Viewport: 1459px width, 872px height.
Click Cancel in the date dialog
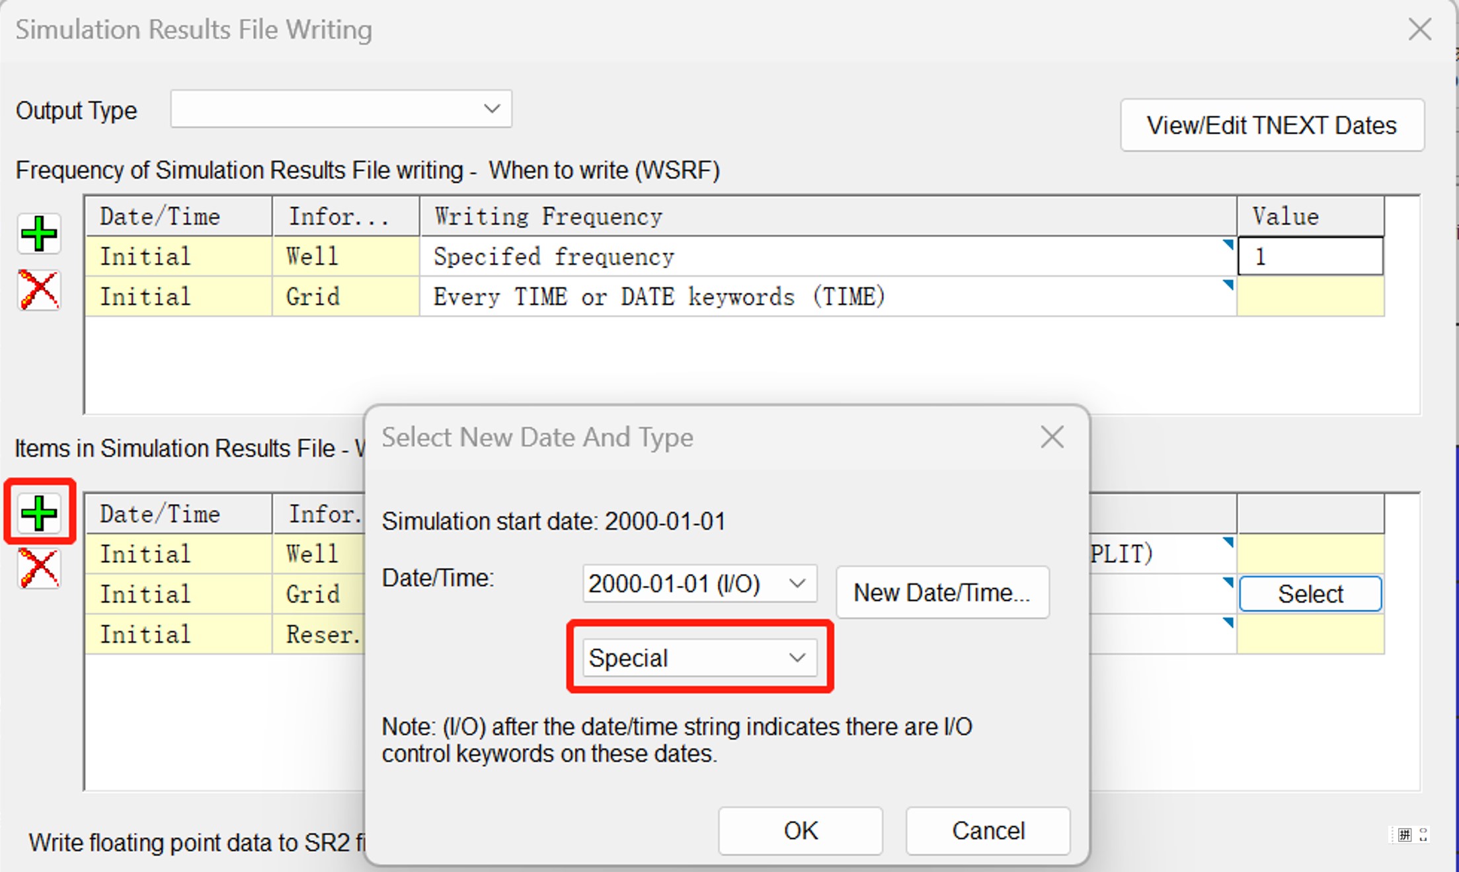988,830
